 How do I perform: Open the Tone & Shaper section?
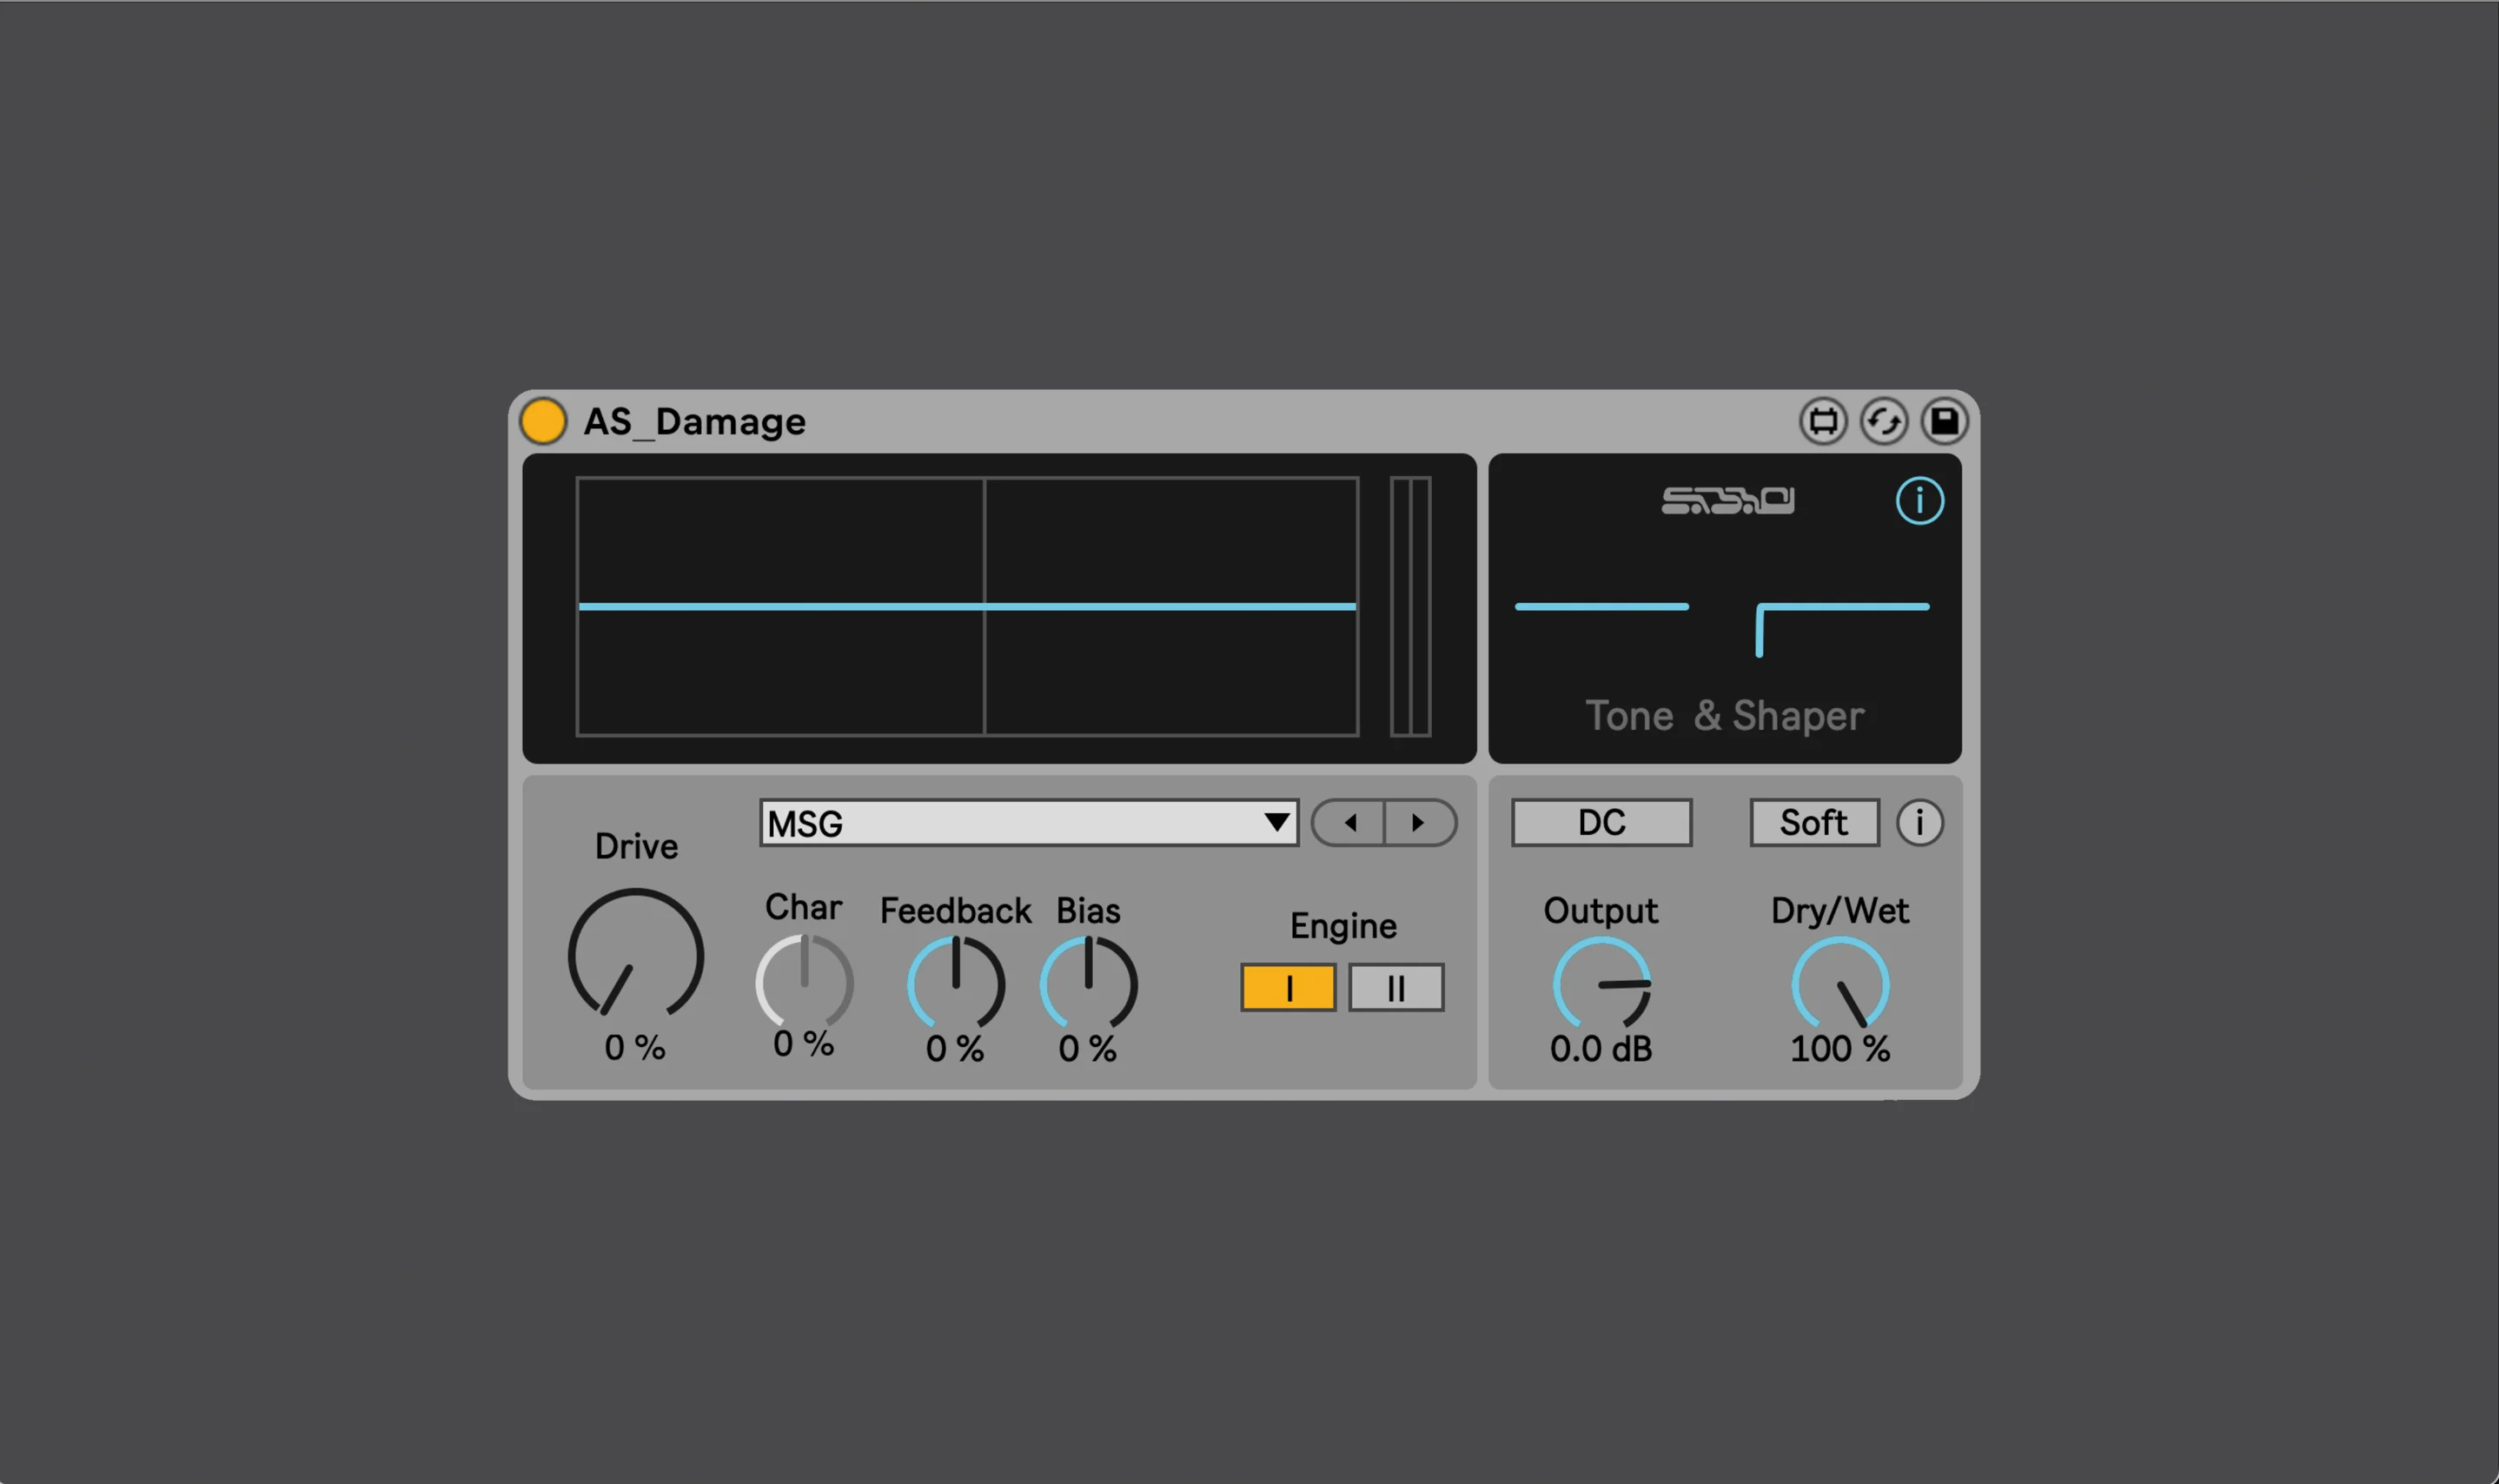[x=1724, y=716]
